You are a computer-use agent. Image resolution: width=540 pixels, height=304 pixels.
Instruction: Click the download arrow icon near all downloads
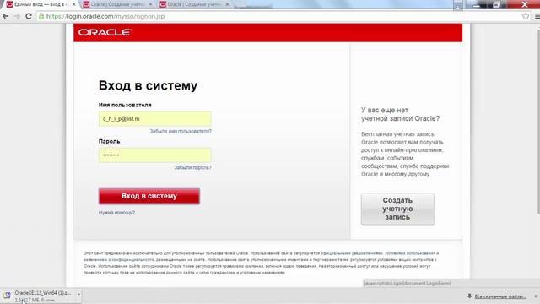[x=469, y=296]
